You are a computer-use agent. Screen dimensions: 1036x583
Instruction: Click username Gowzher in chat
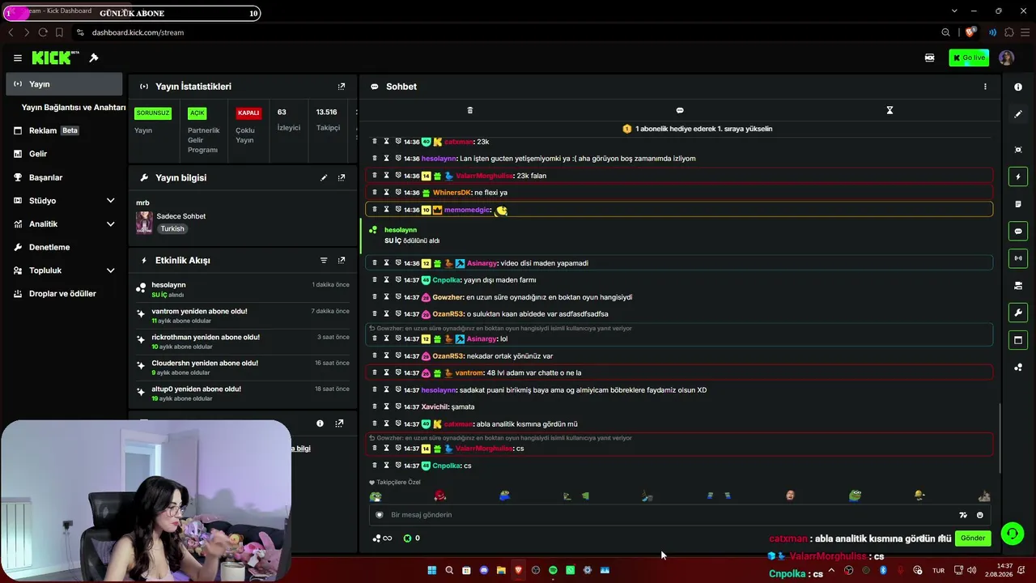(x=448, y=297)
